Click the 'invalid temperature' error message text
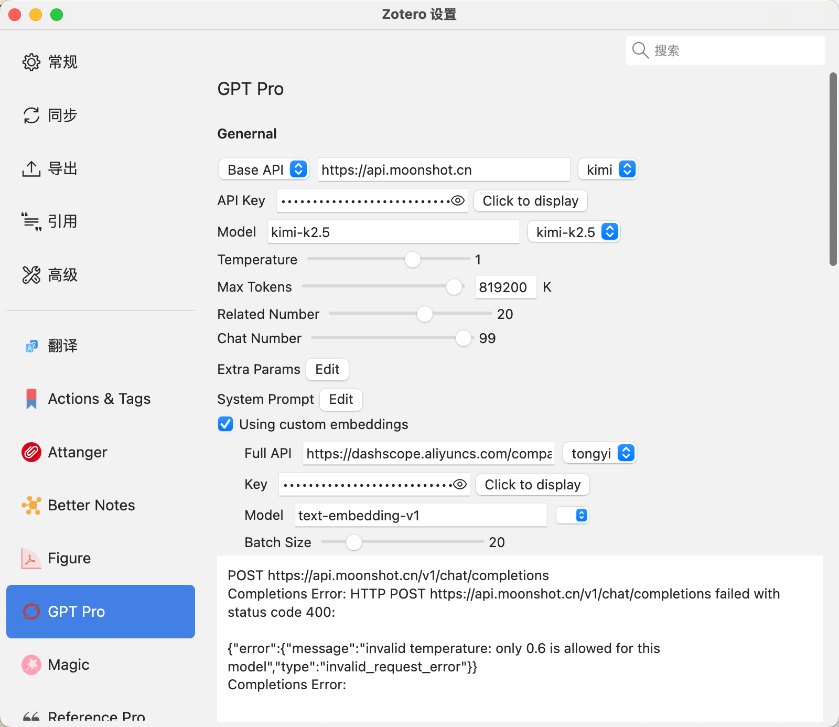Screen dimensions: 839x727 pos(444,657)
